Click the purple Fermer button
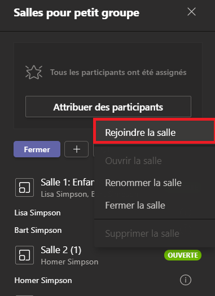This screenshot has height=296, width=215. [x=37, y=149]
